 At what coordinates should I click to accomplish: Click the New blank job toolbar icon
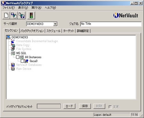click(x=6, y=15)
